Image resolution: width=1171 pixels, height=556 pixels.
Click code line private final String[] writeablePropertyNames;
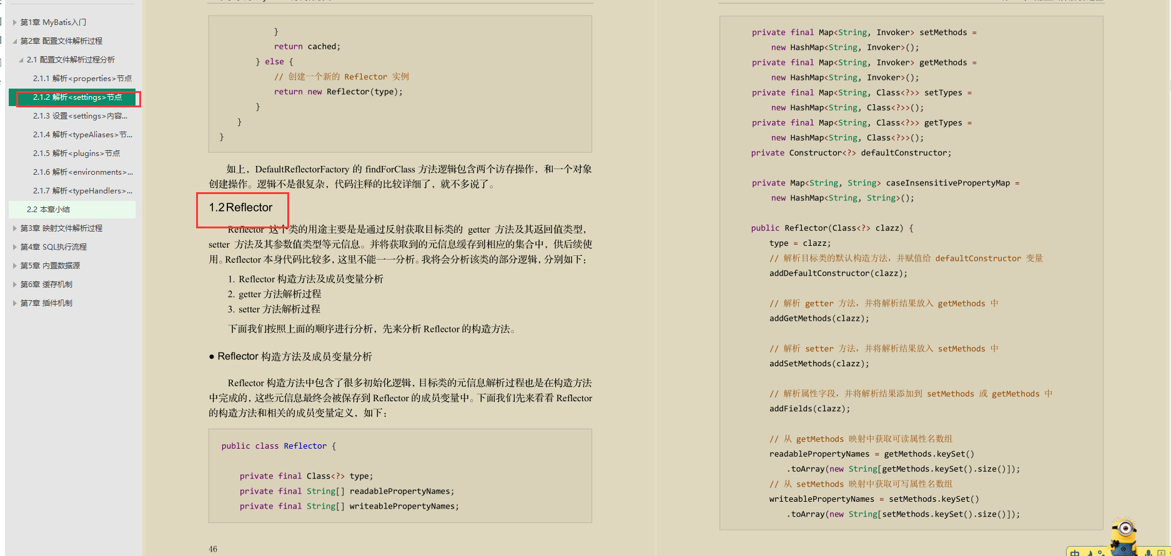[x=349, y=506]
